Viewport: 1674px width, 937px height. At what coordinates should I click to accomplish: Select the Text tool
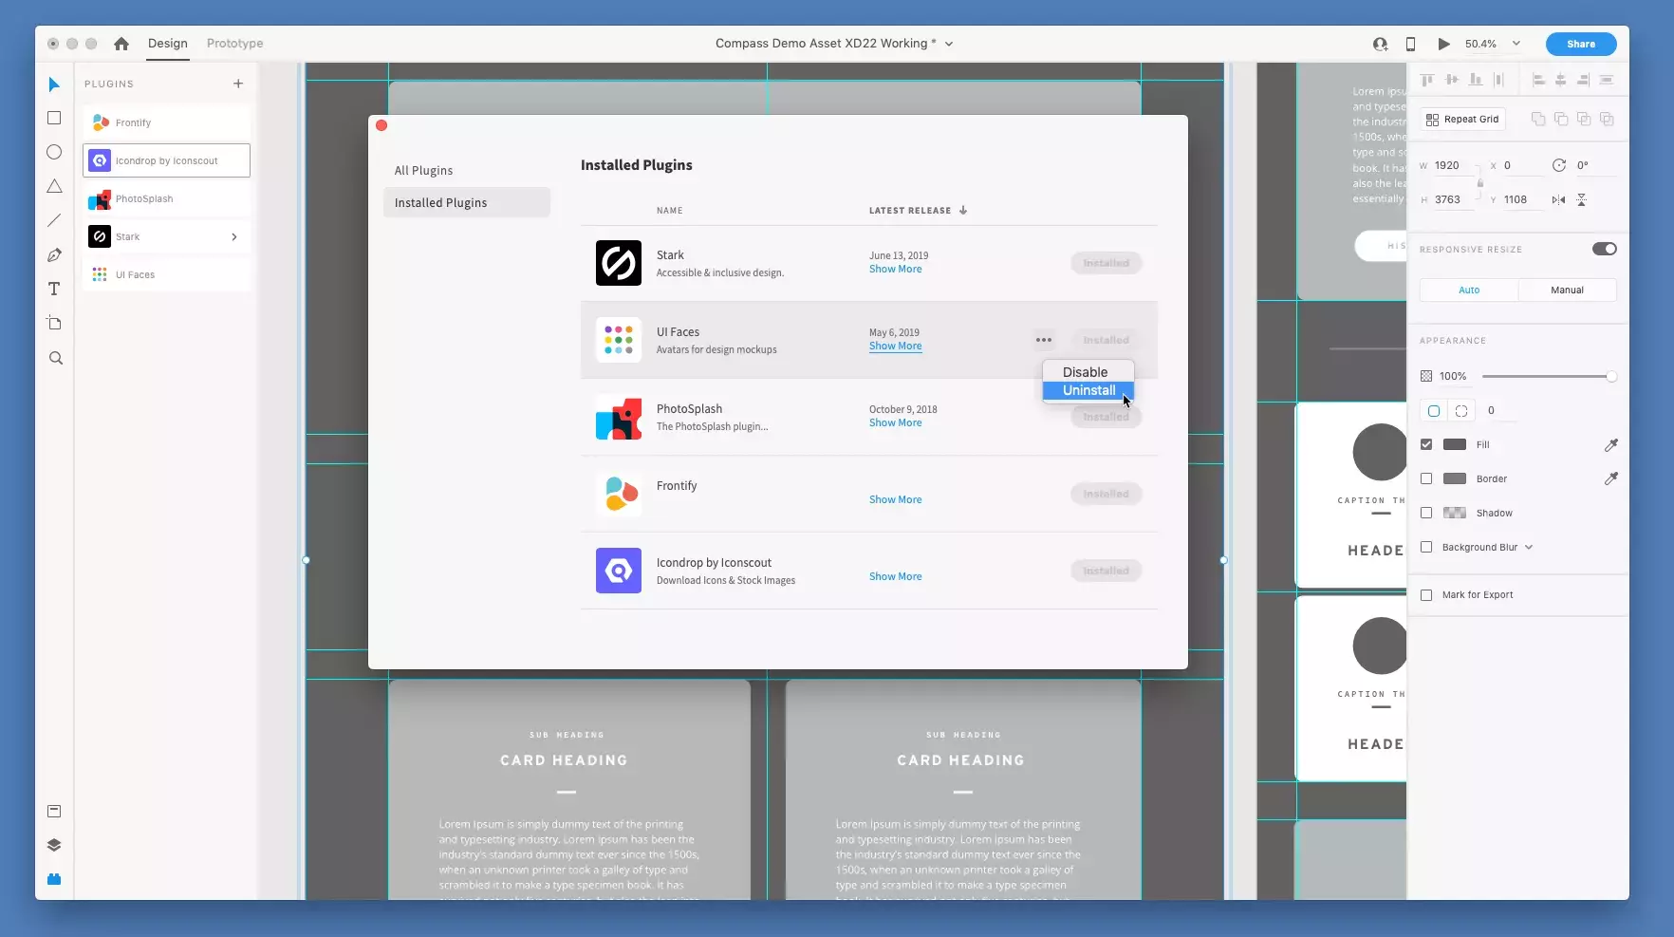pyautogui.click(x=54, y=289)
